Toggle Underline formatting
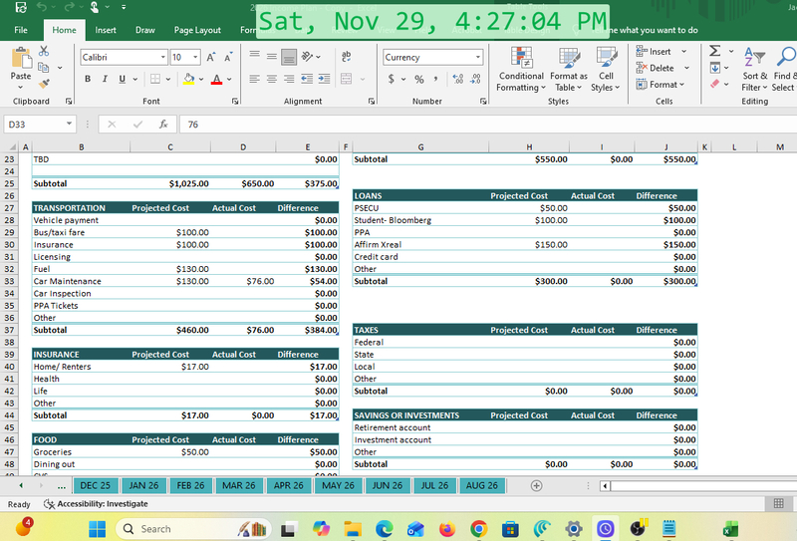797x541 pixels. [123, 79]
